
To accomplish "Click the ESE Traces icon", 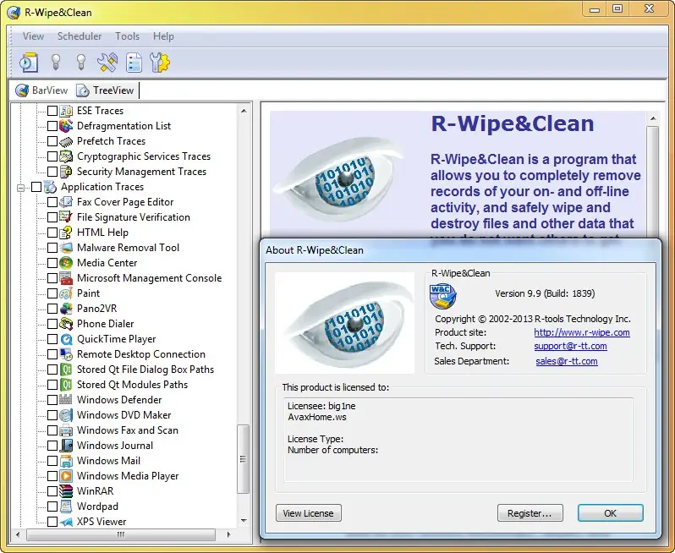I will pos(66,111).
